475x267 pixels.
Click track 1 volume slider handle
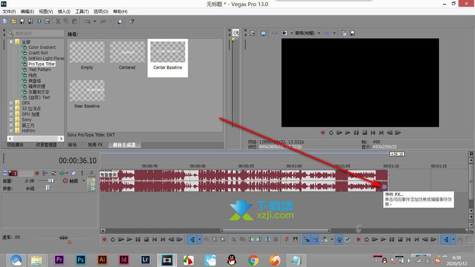pyautogui.click(x=51, y=181)
